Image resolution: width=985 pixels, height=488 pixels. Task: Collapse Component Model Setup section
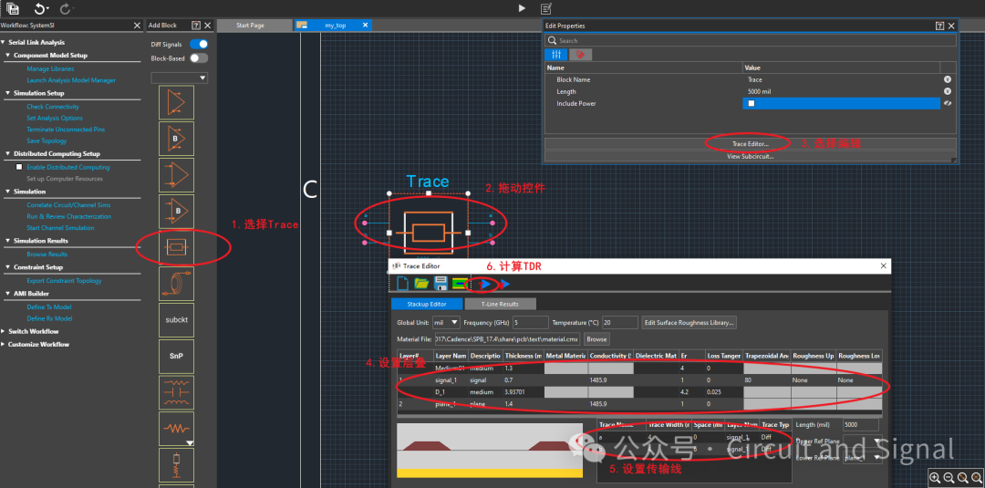(x=8, y=56)
